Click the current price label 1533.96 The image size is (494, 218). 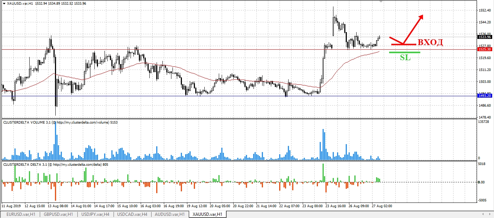[x=485, y=37]
